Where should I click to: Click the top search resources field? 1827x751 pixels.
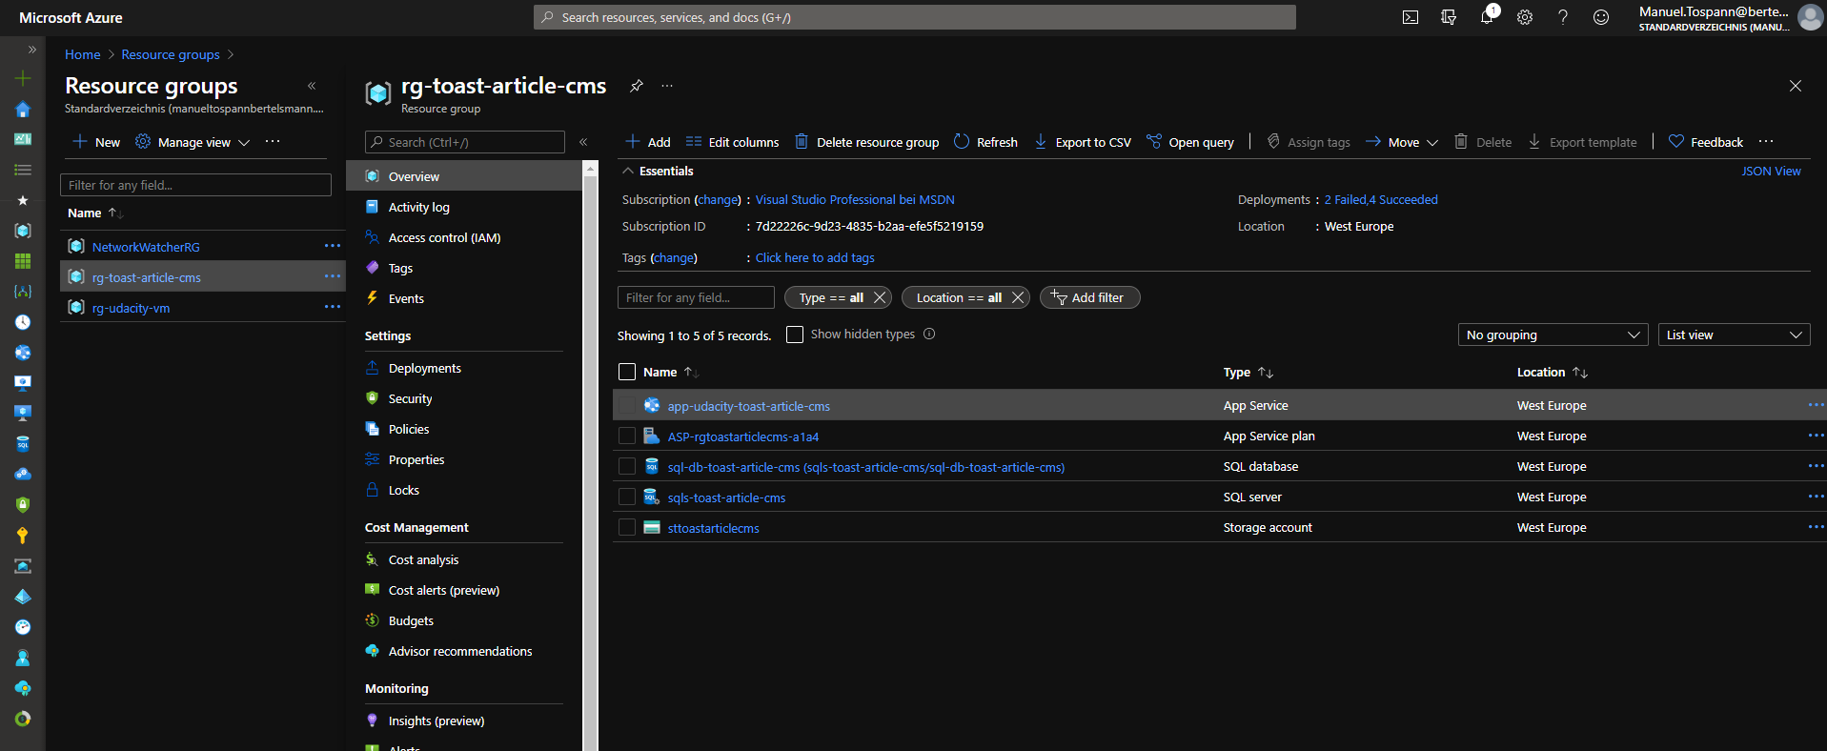tap(915, 17)
